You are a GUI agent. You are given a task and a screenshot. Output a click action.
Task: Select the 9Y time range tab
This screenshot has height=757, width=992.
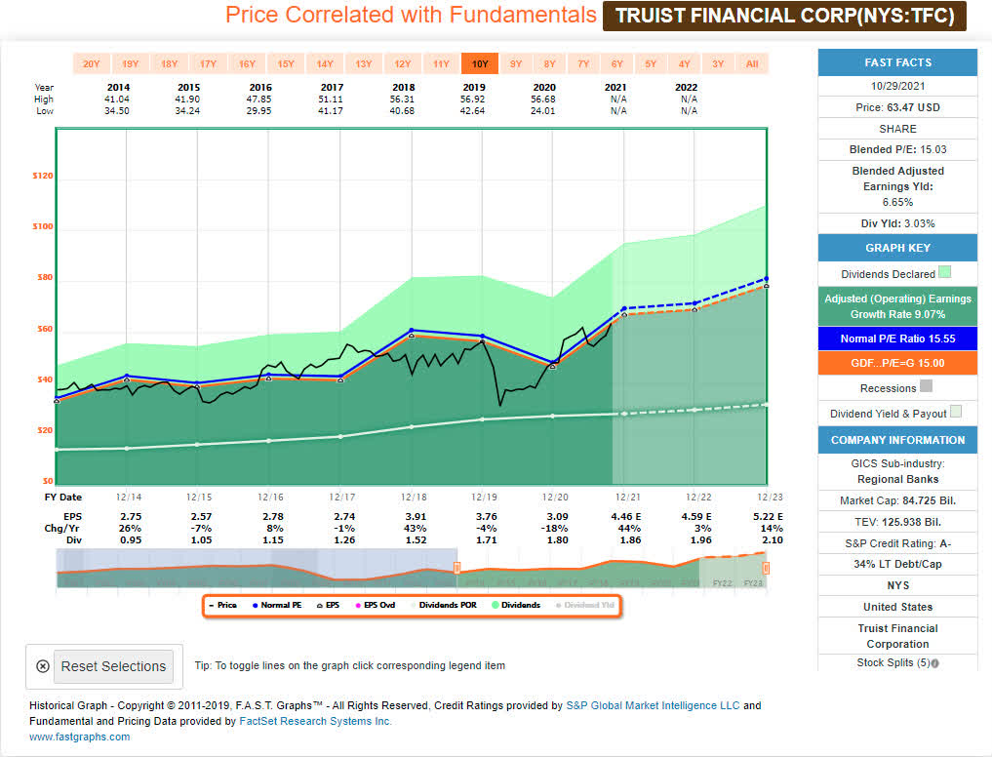[x=516, y=64]
